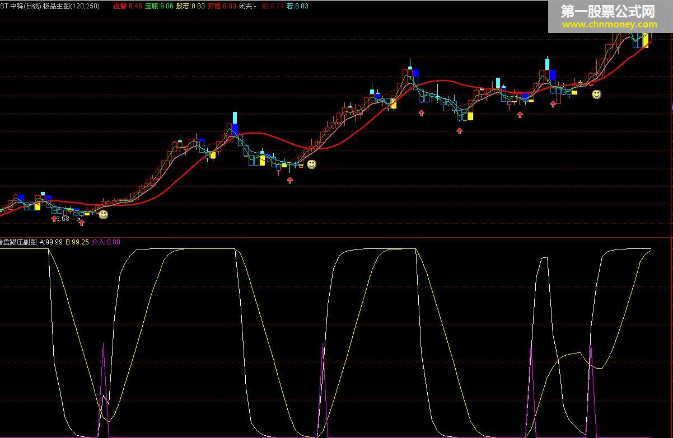The image size is (673, 438).
Task: Select the 般若:8.83 indicator value
Action: [190, 6]
